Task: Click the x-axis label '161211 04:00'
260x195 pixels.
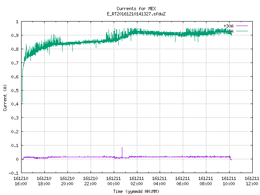Action: tap(159, 181)
